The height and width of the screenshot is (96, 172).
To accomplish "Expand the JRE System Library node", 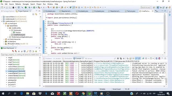I will (4, 44).
